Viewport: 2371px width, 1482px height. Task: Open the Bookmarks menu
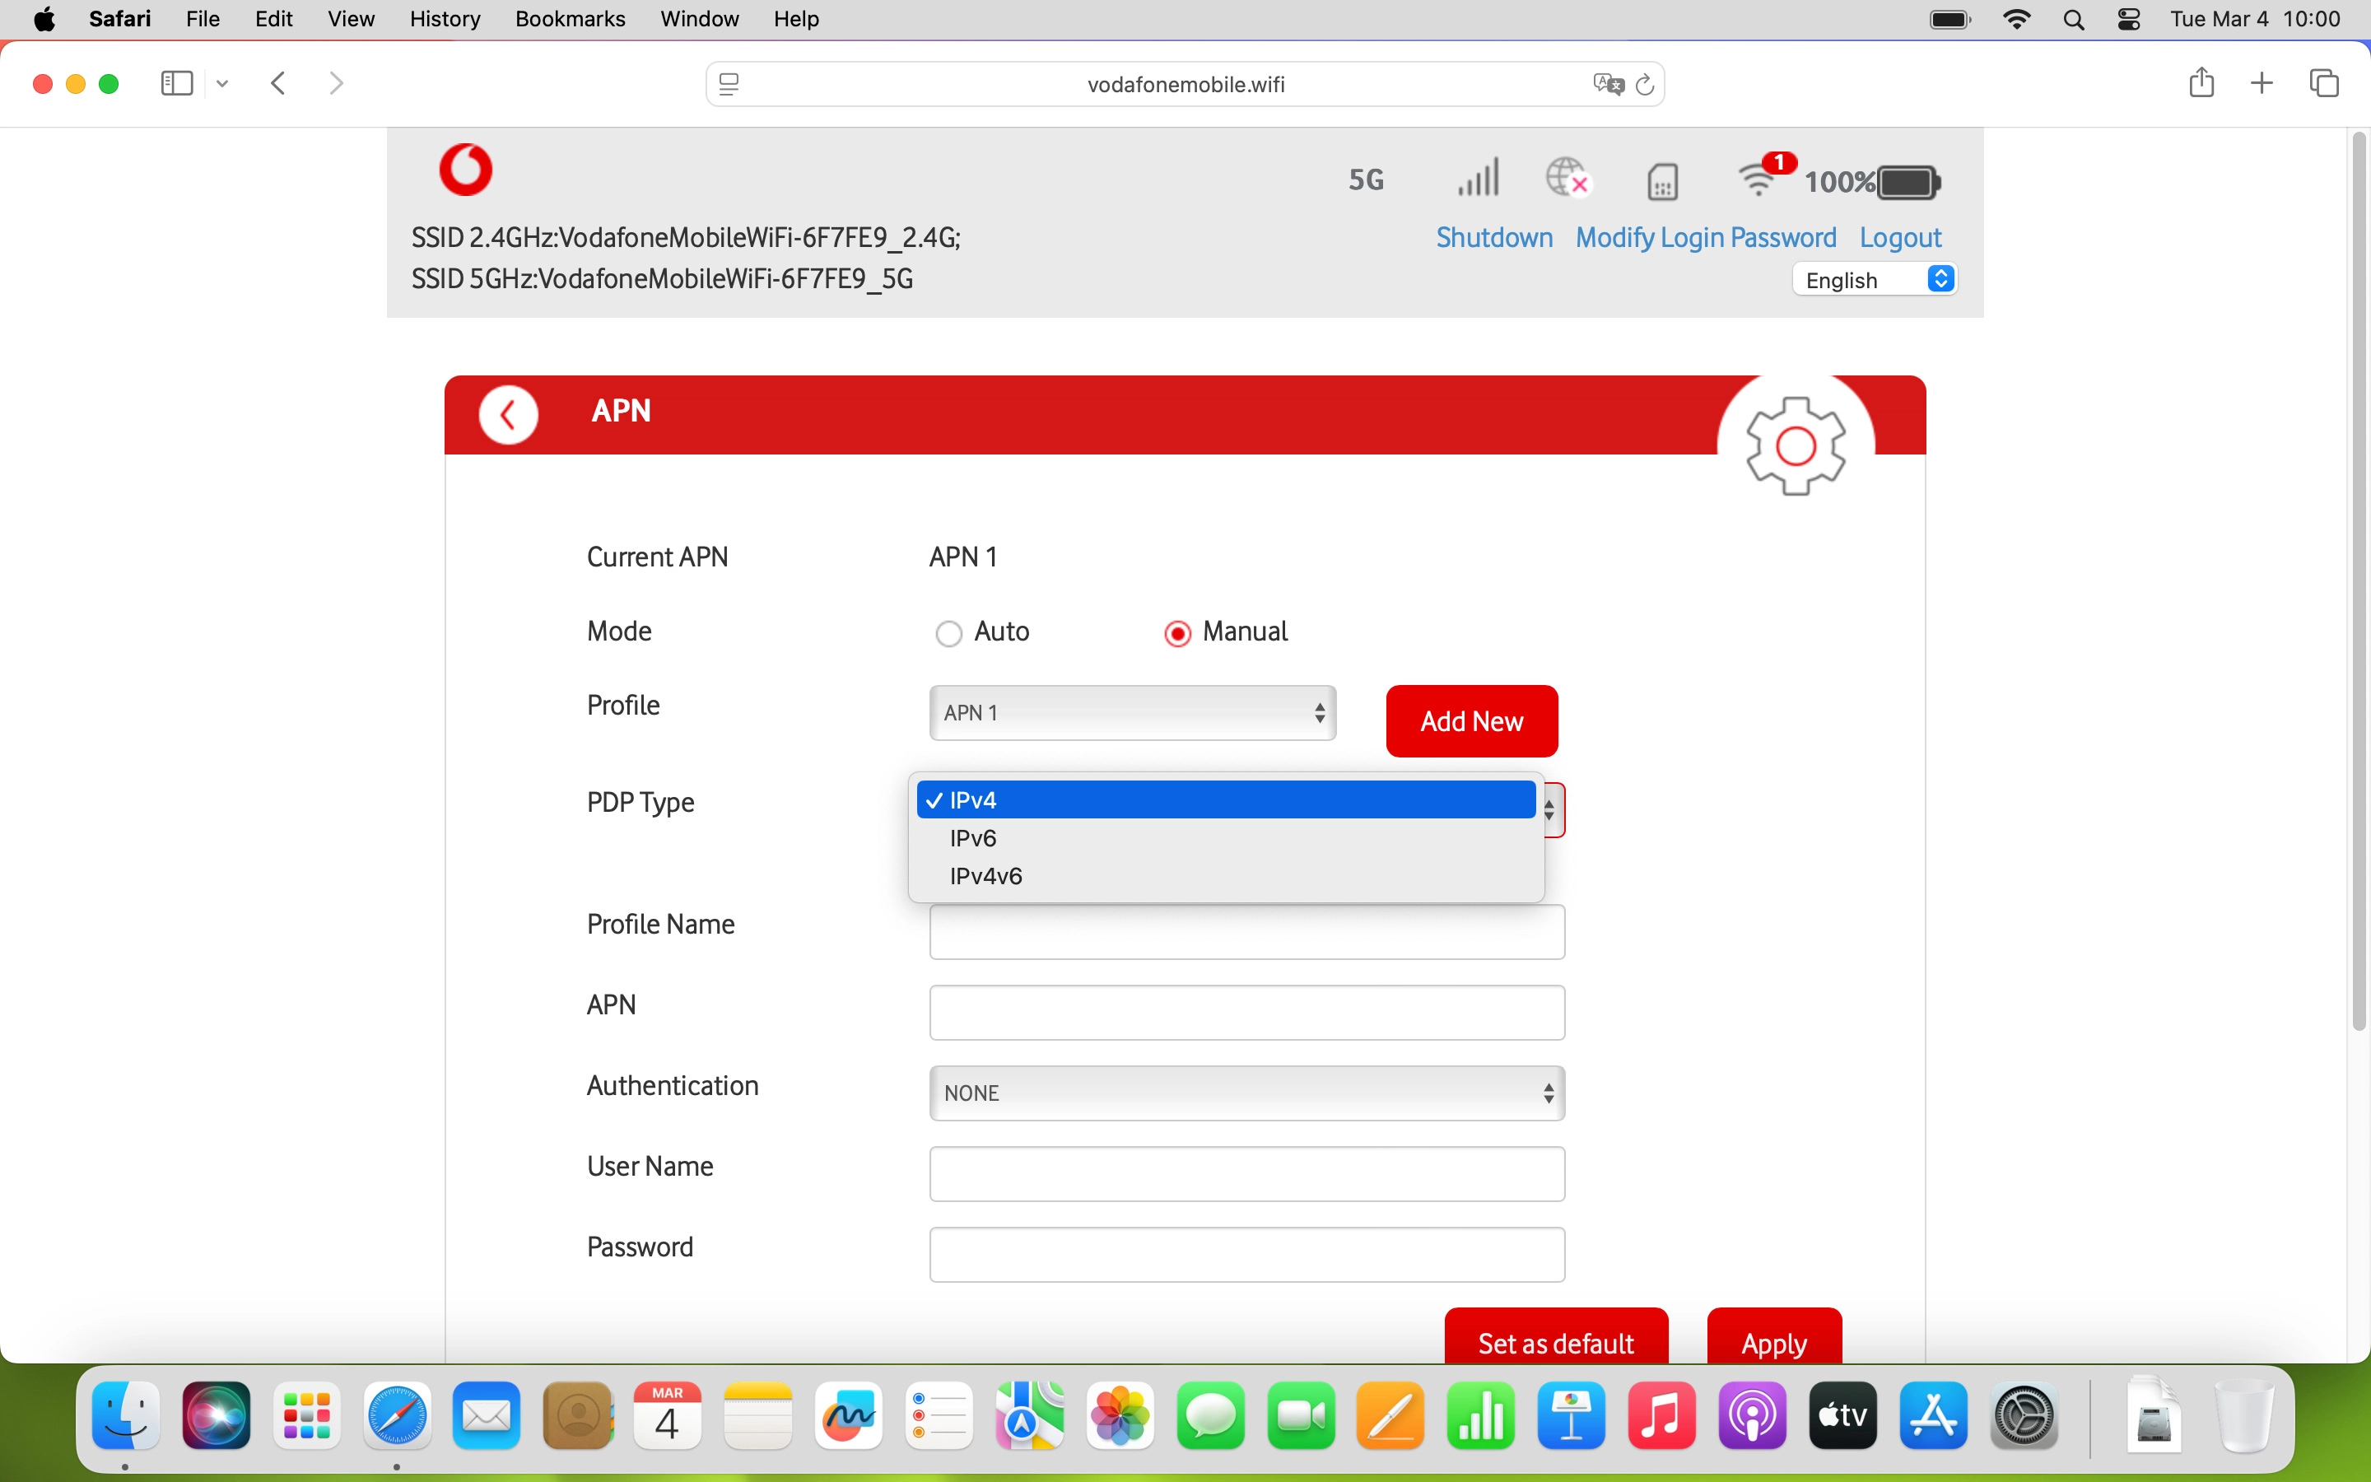[x=571, y=19]
